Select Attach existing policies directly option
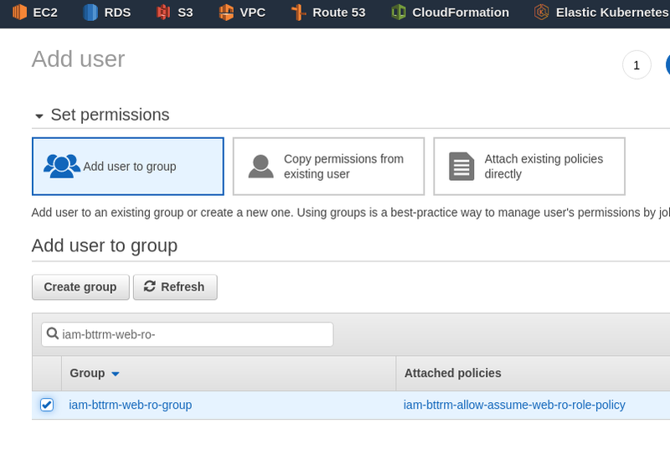670x449 pixels. 529,166
